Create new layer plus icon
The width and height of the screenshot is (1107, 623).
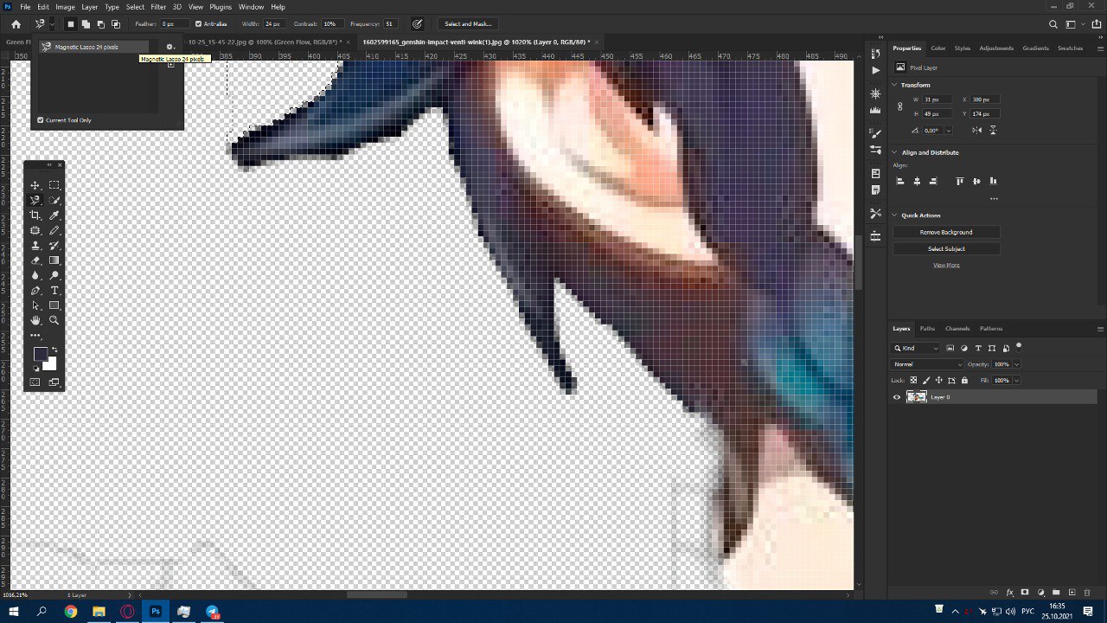(1072, 593)
